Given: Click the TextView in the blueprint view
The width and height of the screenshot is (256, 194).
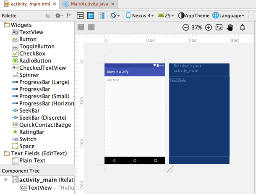Looking at the screenshot, I should (178, 81).
